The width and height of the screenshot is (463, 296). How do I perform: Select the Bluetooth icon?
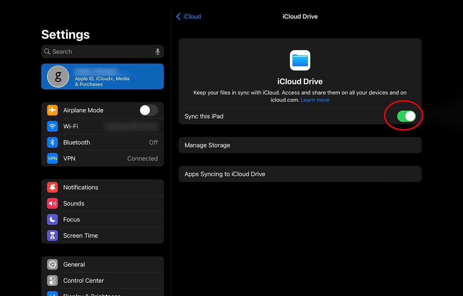coord(52,142)
